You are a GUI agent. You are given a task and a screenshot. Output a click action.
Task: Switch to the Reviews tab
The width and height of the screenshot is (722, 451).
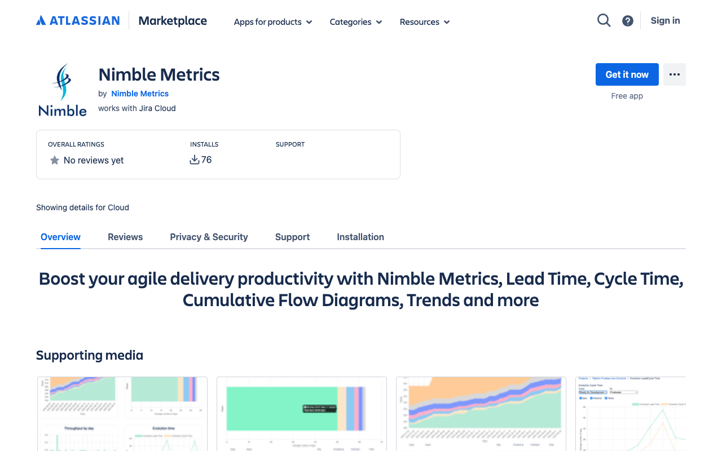pyautogui.click(x=125, y=237)
